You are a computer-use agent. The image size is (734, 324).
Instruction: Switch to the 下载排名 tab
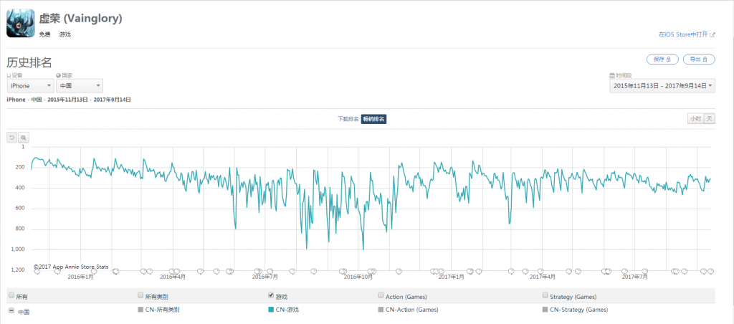(x=348, y=120)
